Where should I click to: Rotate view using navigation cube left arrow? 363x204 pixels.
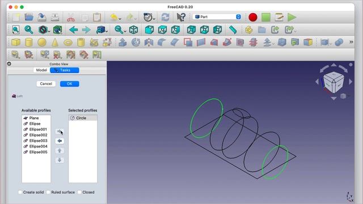317,82
